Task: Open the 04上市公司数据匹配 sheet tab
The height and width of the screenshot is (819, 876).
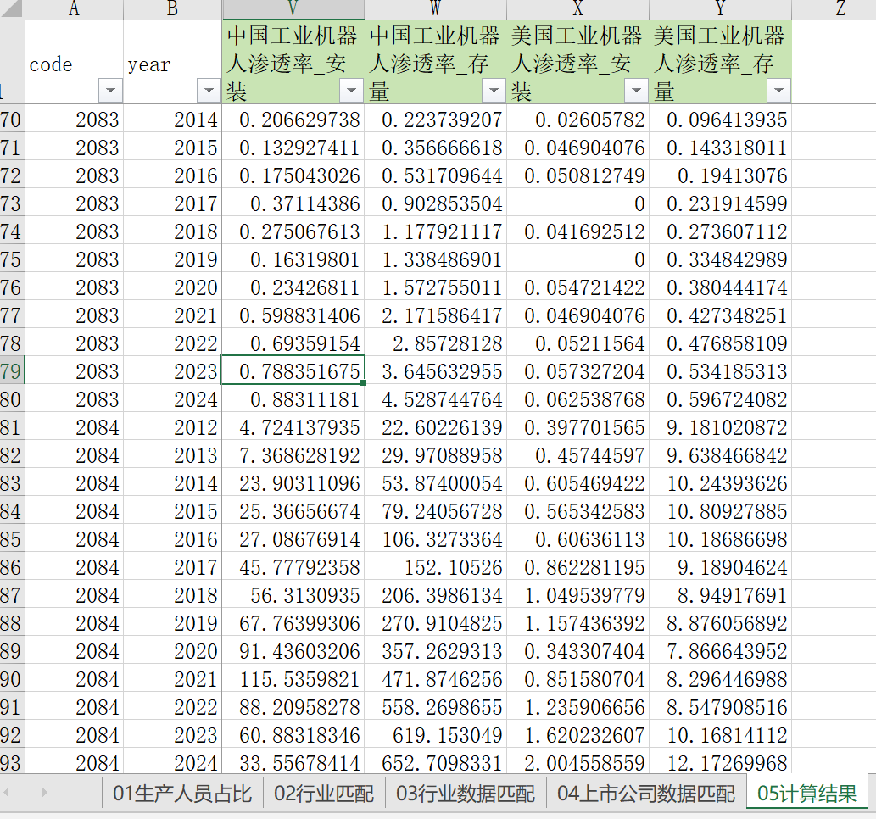Action: point(646,794)
